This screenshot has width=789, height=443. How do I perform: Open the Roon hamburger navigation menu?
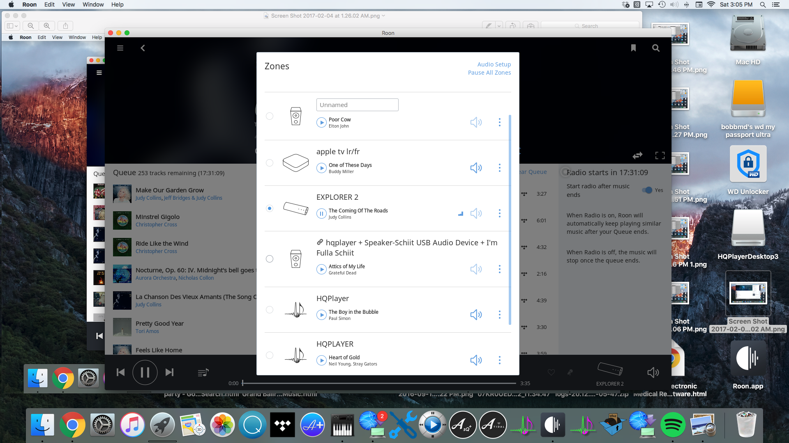coord(120,48)
